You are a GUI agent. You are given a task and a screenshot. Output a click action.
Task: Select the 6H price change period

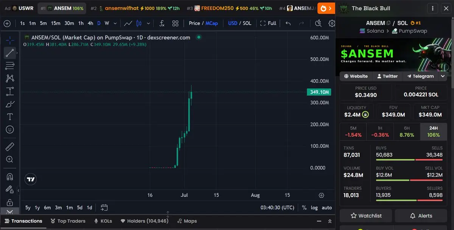click(x=407, y=132)
